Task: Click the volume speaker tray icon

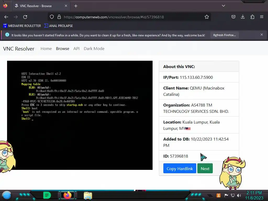Action: [x=239, y=195]
